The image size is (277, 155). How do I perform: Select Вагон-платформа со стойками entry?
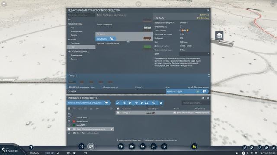[x=124, y=18]
